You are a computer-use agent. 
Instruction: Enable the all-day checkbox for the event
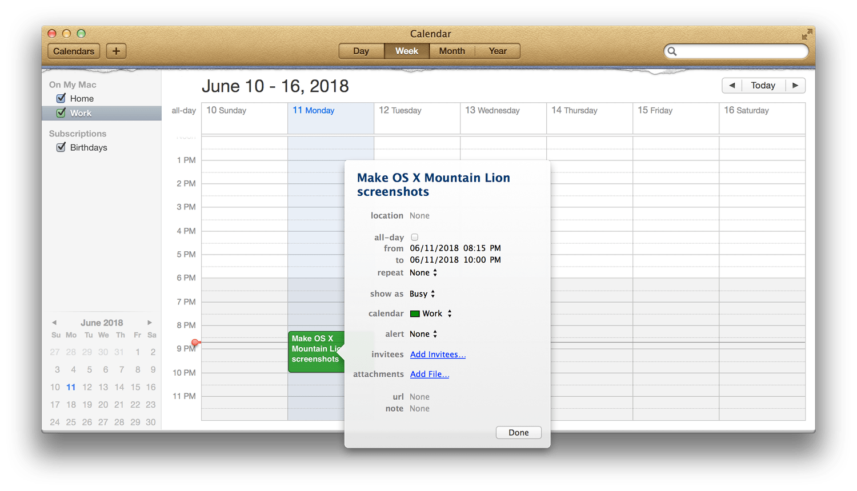point(415,237)
